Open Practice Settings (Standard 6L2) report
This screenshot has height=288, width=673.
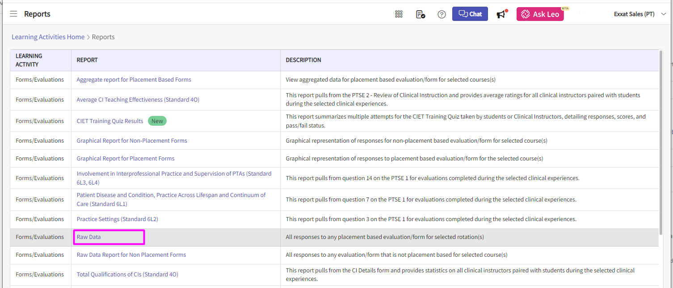117,219
